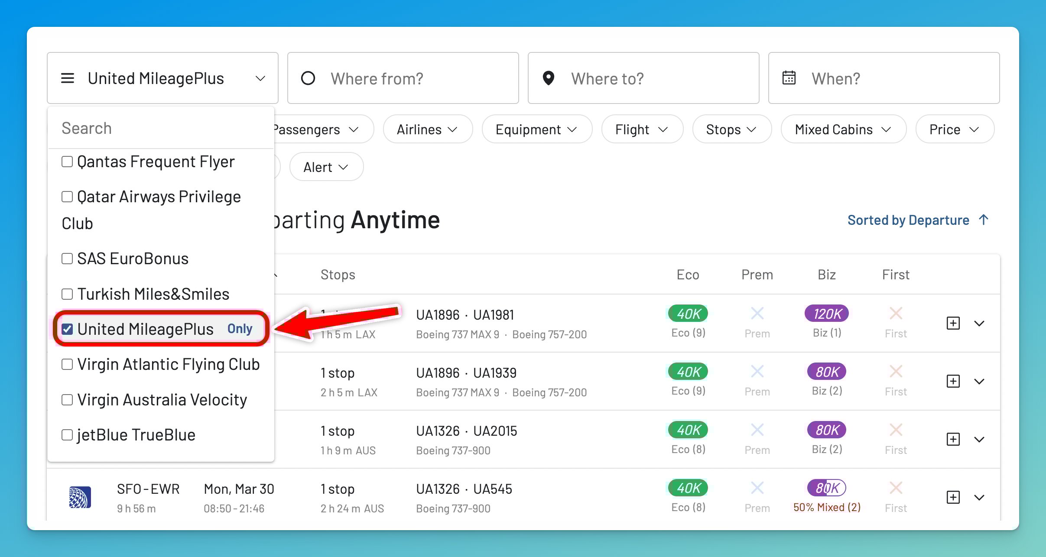Uncheck the United MileagePlus checkbox
The width and height of the screenshot is (1046, 557).
pyautogui.click(x=67, y=329)
